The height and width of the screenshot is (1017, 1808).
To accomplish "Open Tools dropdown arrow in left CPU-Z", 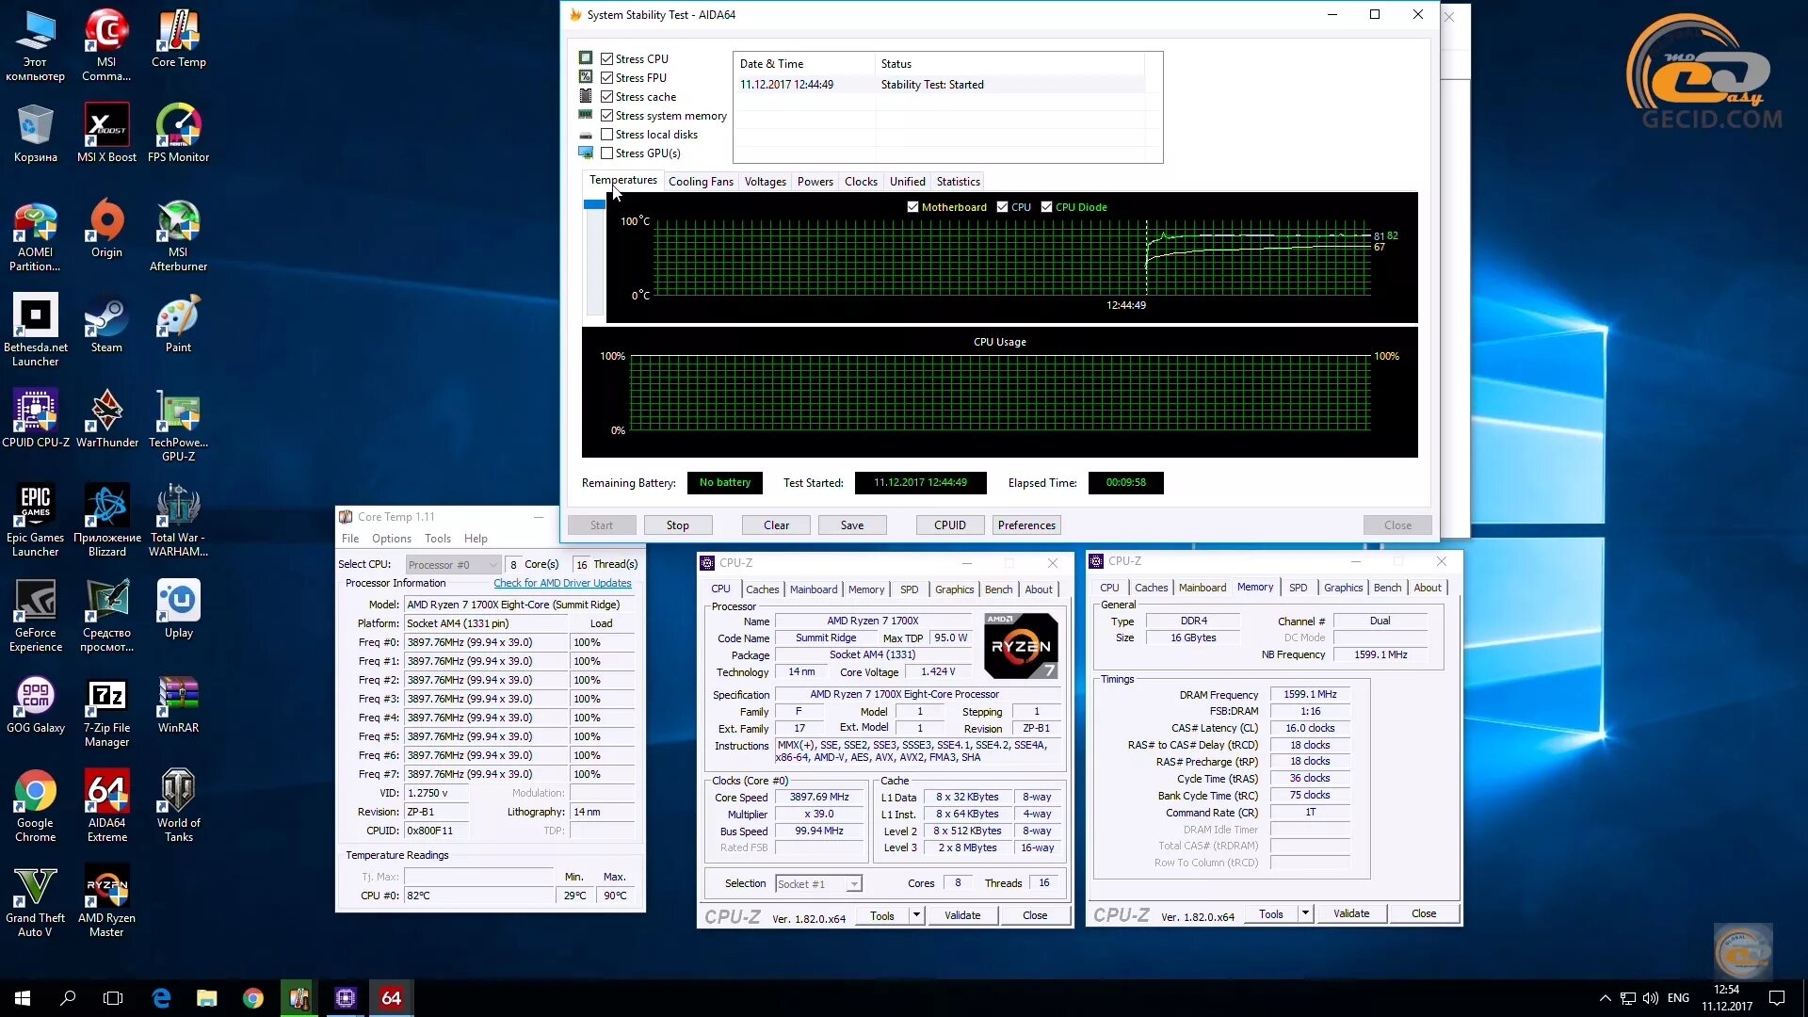I will tap(915, 914).
